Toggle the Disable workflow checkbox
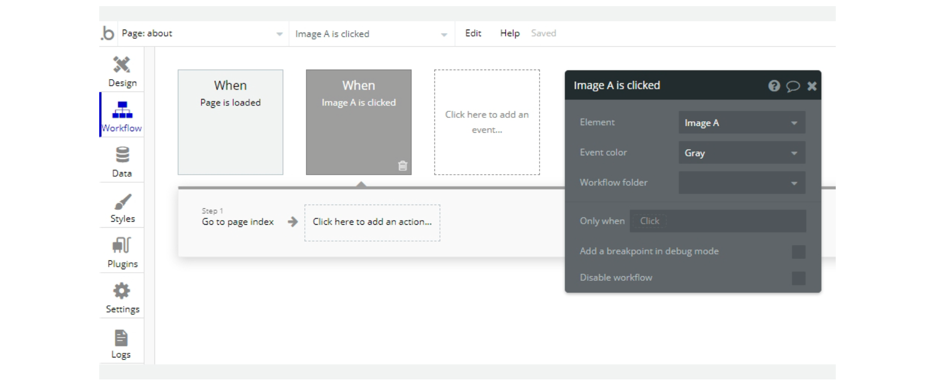Image resolution: width=936 pixels, height=383 pixels. pyautogui.click(x=798, y=278)
